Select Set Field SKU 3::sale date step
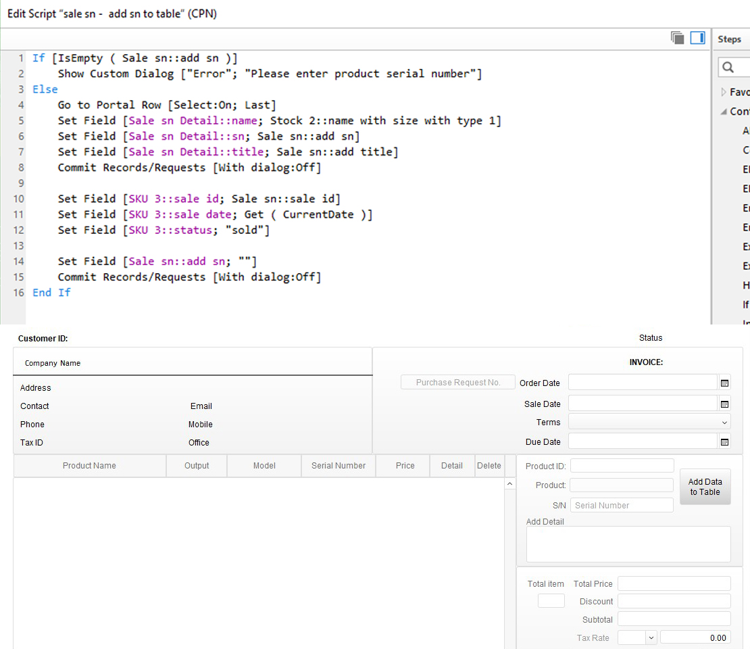 [x=215, y=214]
